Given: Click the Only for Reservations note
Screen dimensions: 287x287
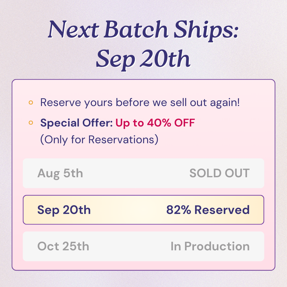Looking at the screenshot, I should tap(99, 140).
